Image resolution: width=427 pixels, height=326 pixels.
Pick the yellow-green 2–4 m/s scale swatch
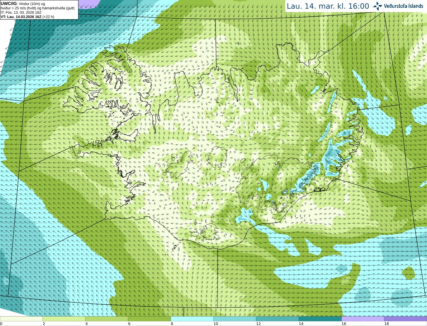[64, 319]
